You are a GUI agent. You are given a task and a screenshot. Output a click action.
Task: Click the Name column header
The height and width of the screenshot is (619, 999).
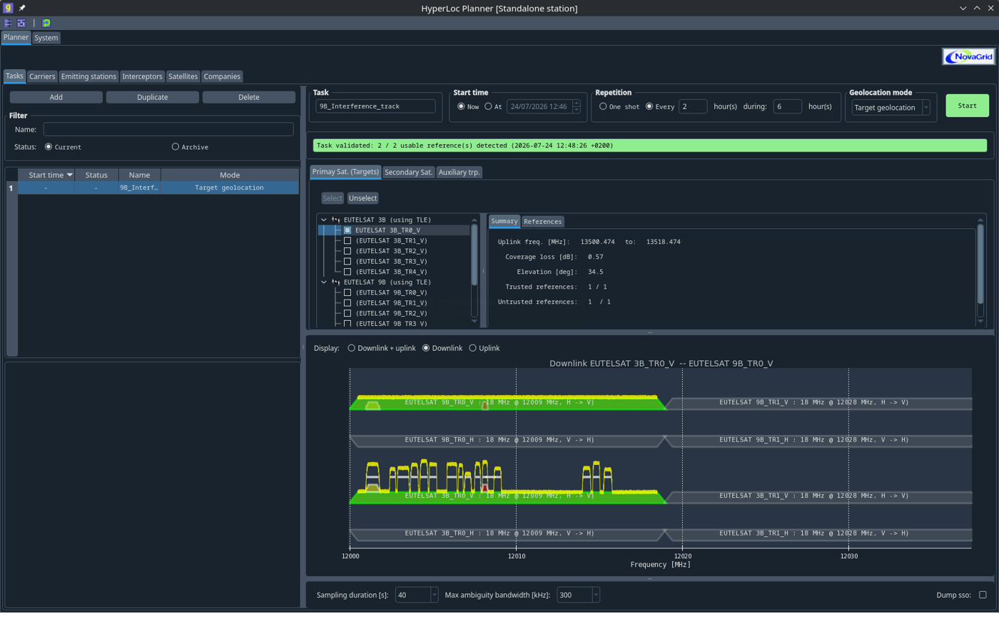(140, 175)
